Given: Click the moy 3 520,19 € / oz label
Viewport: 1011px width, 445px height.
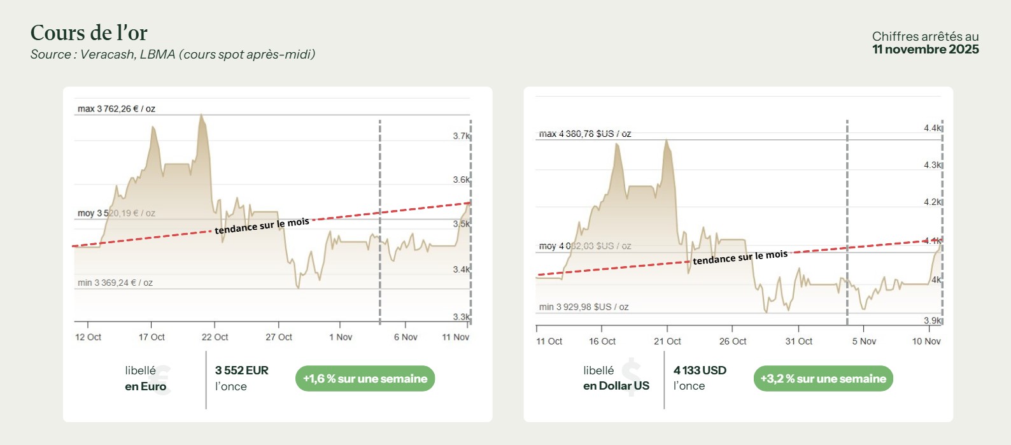Looking at the screenshot, I should coord(117,213).
